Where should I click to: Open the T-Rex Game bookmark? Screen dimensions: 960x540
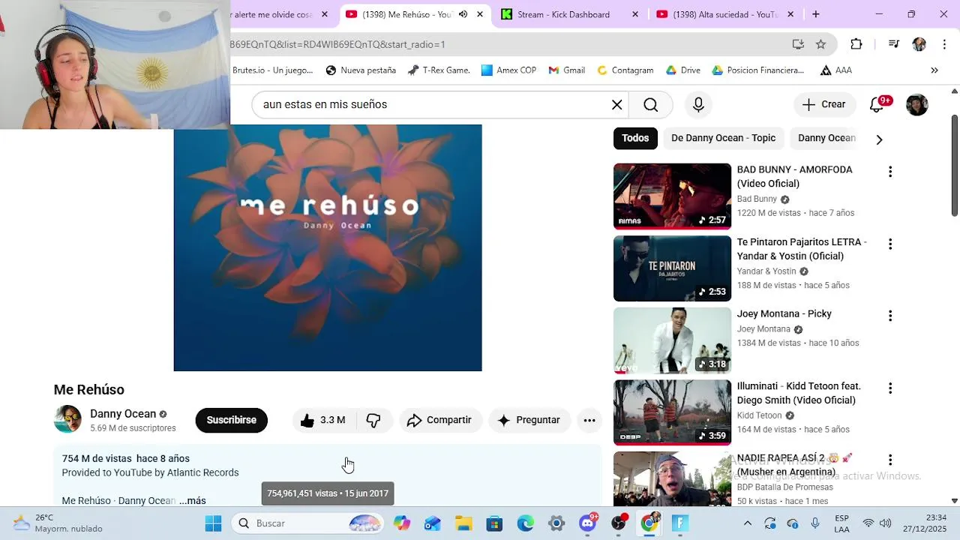tap(439, 70)
